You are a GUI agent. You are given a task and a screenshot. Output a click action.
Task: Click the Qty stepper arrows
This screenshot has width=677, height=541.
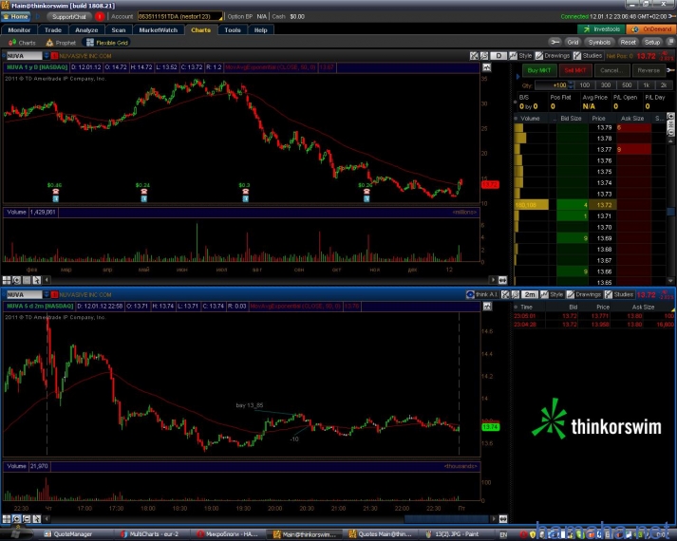click(571, 85)
